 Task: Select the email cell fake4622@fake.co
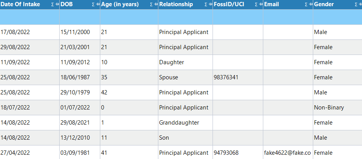287,153
